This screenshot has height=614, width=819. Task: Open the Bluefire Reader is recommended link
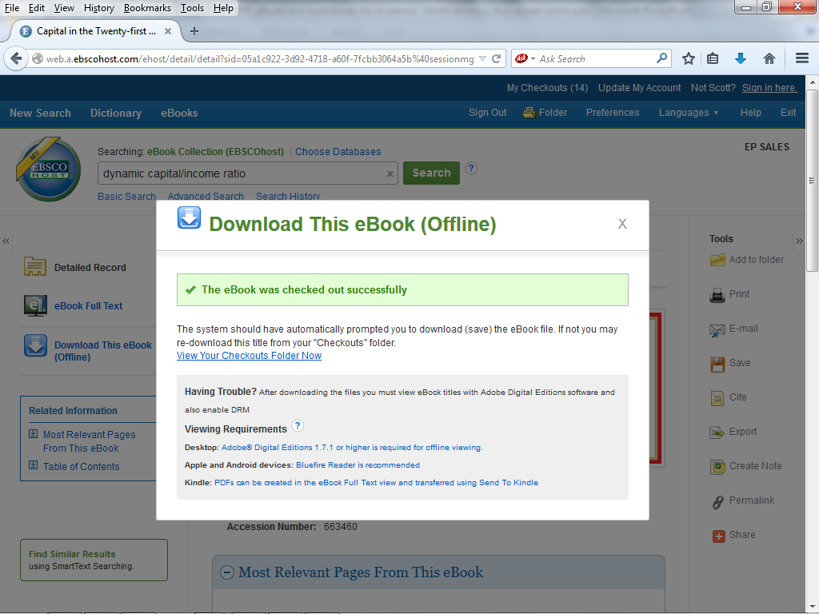358,465
